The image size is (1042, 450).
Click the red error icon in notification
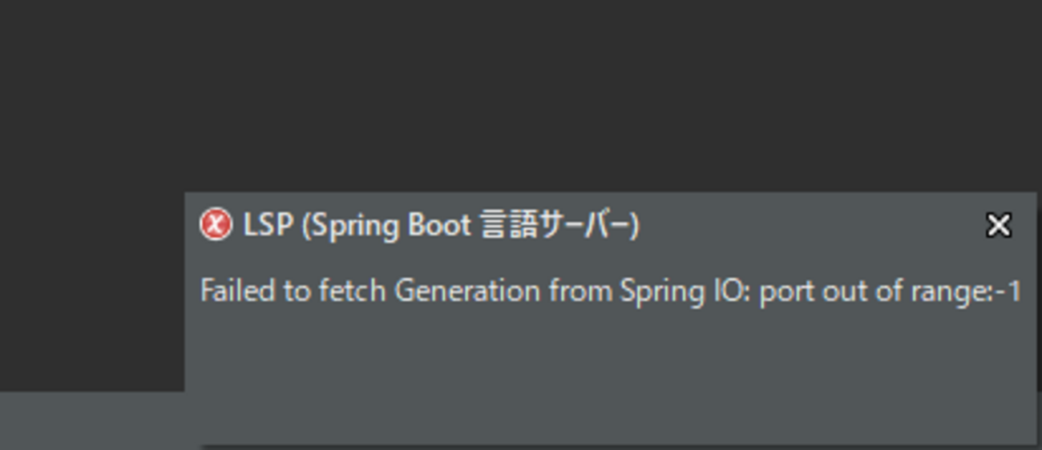pyautogui.click(x=215, y=225)
